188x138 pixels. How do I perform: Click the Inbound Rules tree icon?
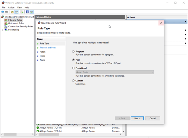[x=6, y=20]
